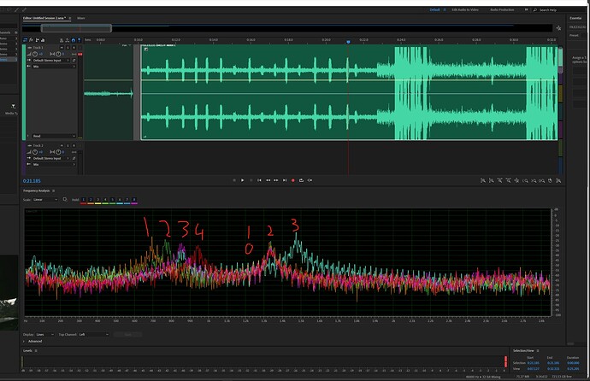The height and width of the screenshot is (381, 590).
Task: Stop playback with the Stop button
Action: (234, 180)
